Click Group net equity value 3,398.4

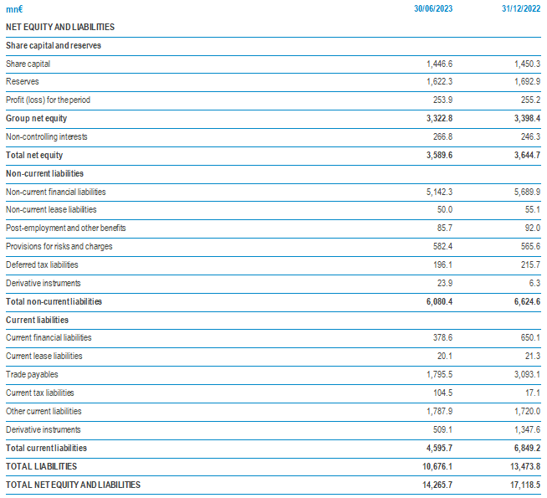point(527,118)
